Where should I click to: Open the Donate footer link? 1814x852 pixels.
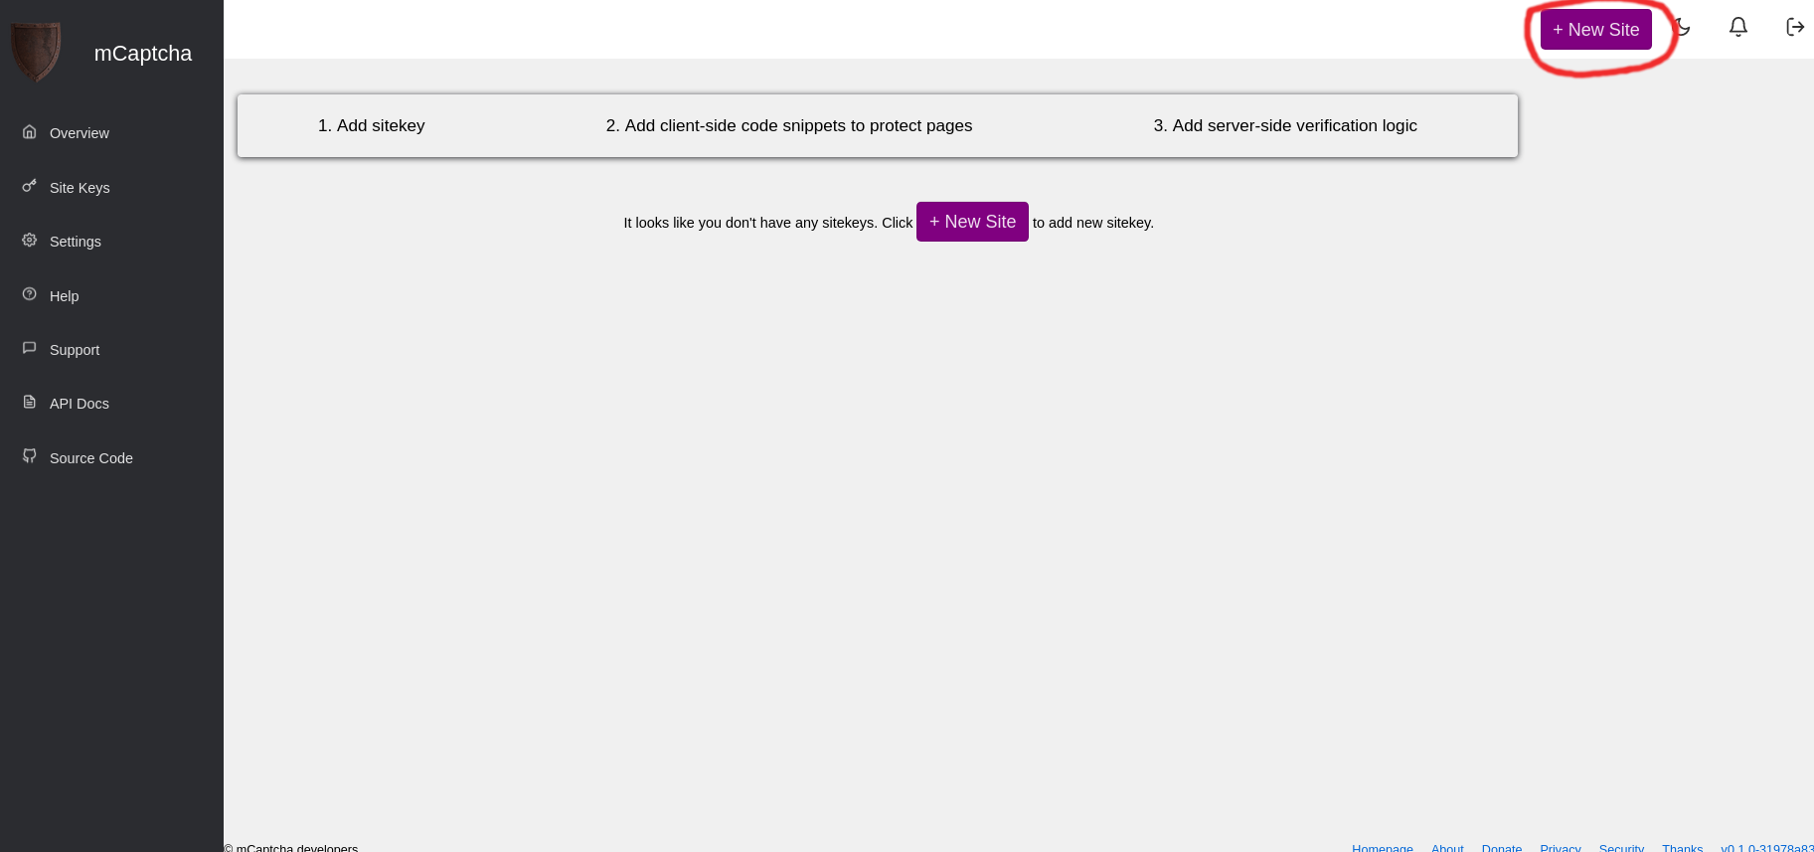(1502, 847)
